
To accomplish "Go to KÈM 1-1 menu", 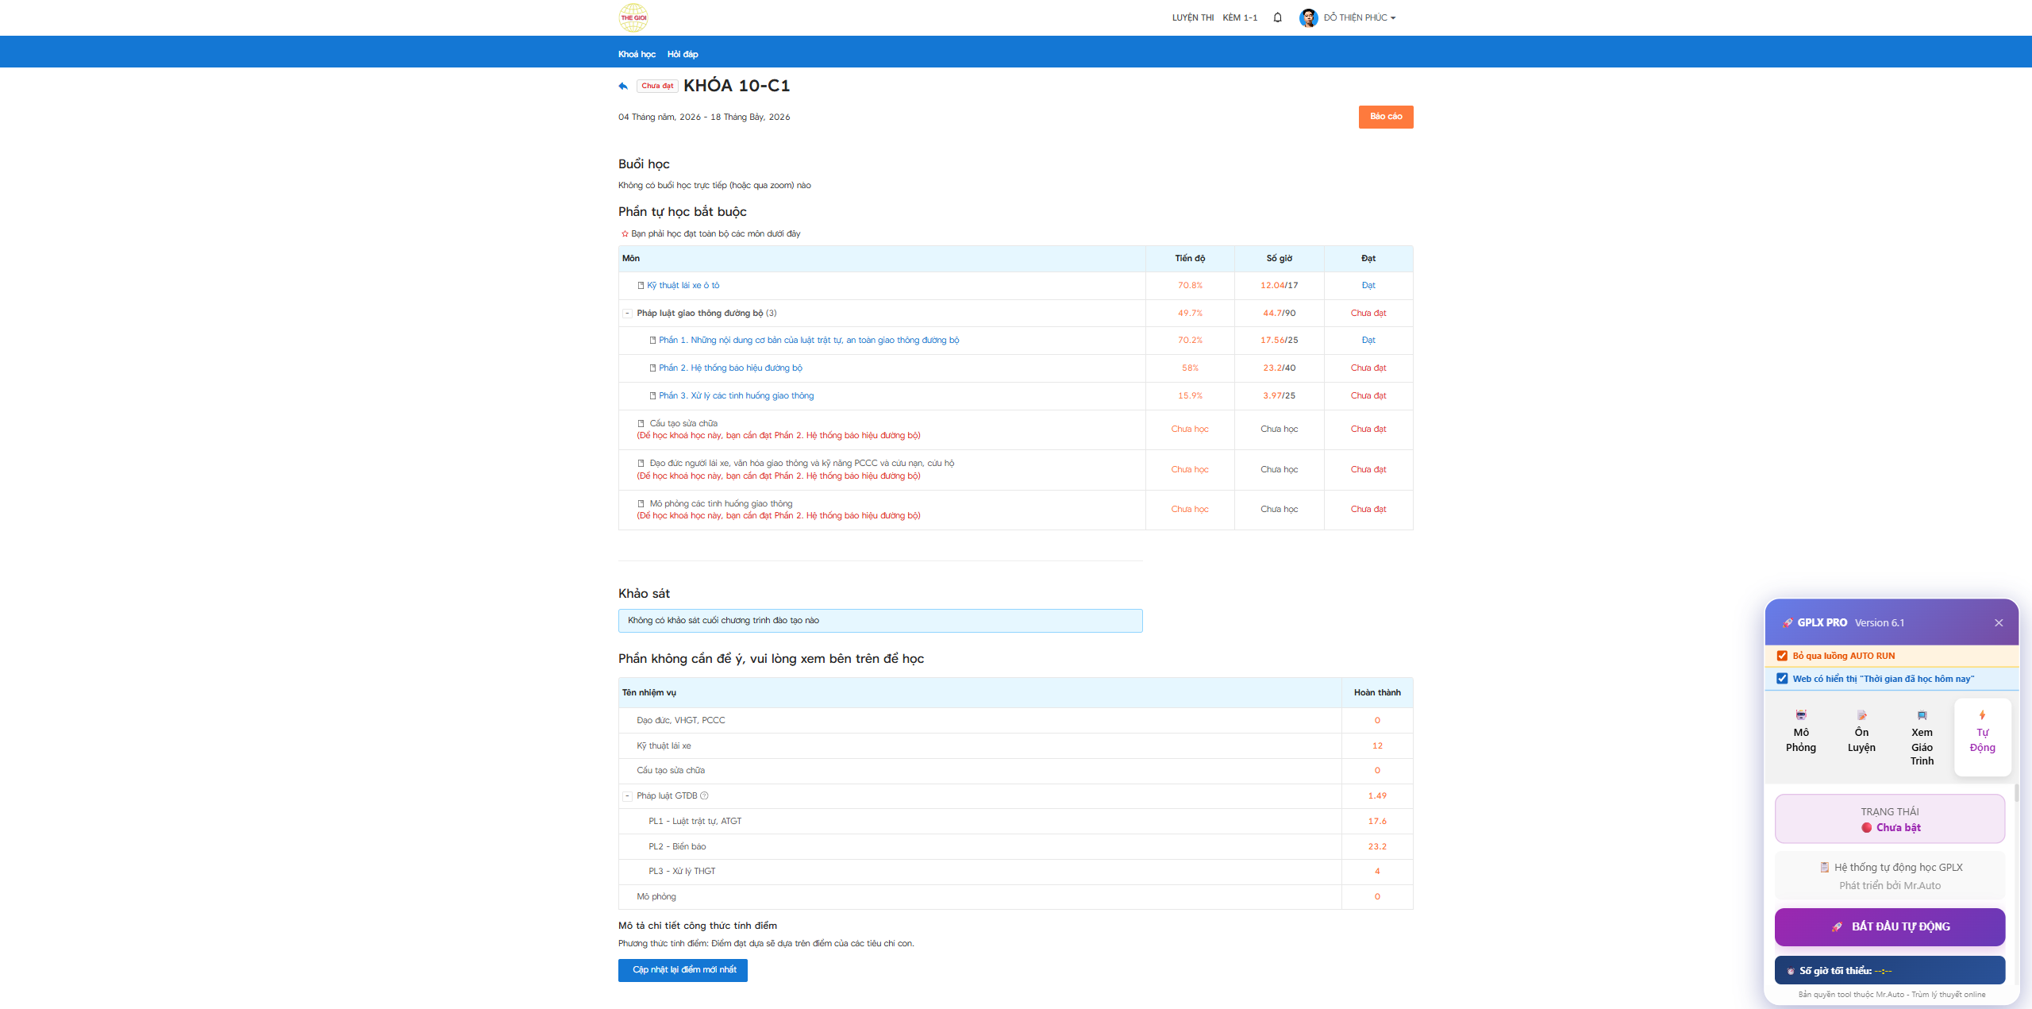I will tap(1240, 17).
